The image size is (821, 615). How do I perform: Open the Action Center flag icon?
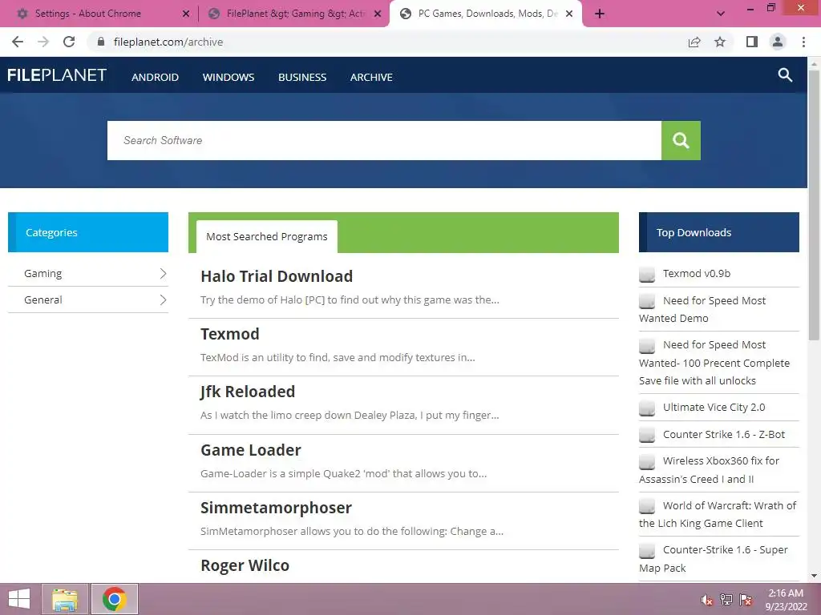(746, 600)
